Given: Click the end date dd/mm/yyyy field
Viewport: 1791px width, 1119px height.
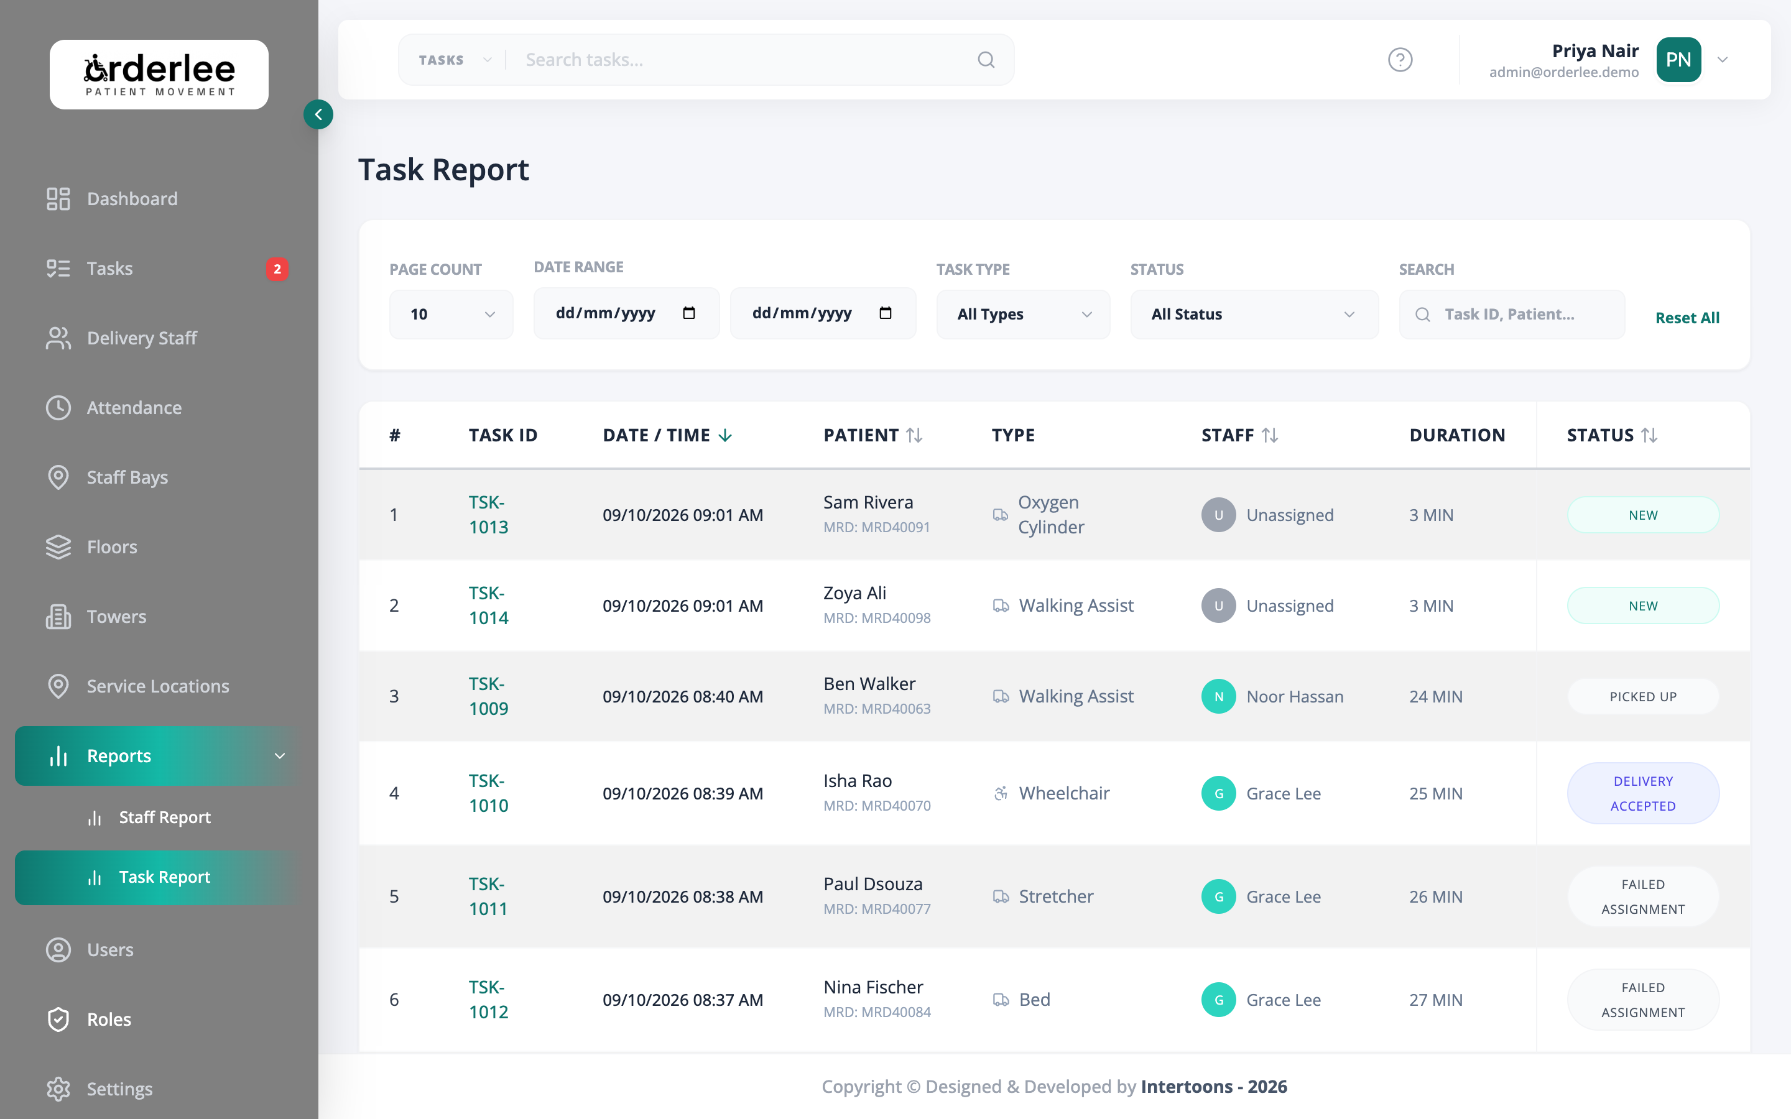Looking at the screenshot, I should point(822,313).
